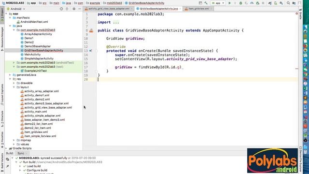The image size is (309, 174).
Task: Toggle the Structure side tab
Action: [x=2, y=118]
